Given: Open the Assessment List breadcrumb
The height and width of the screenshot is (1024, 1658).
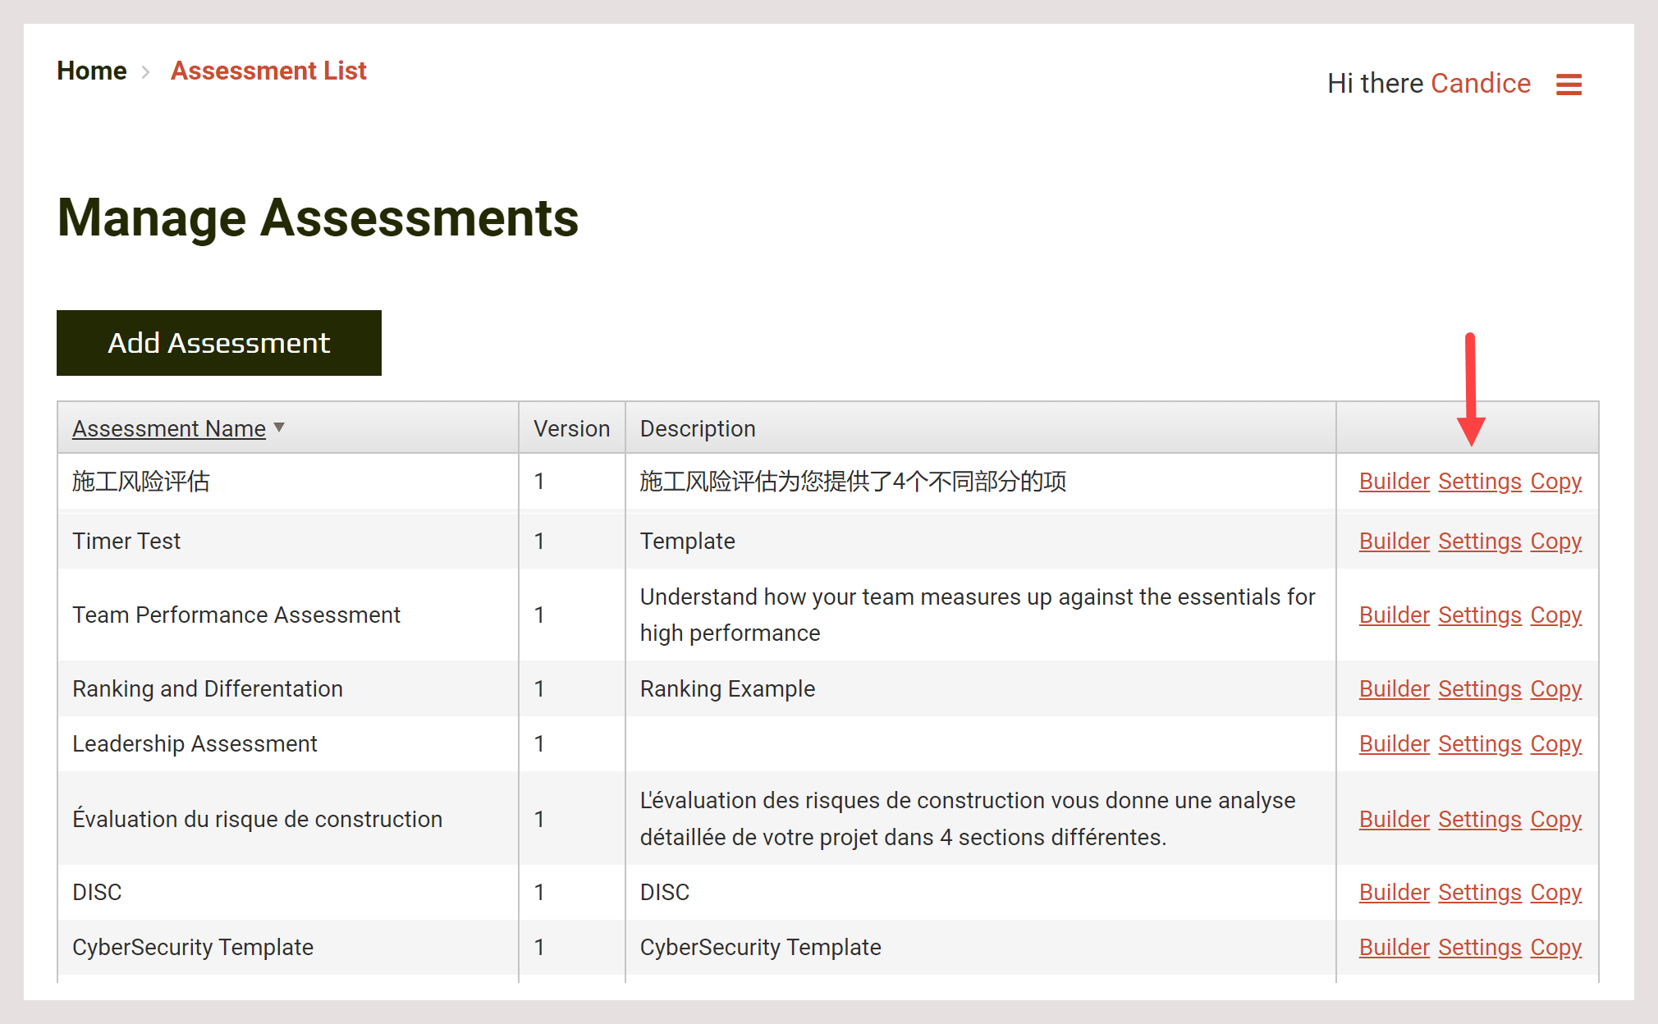Looking at the screenshot, I should click(268, 71).
